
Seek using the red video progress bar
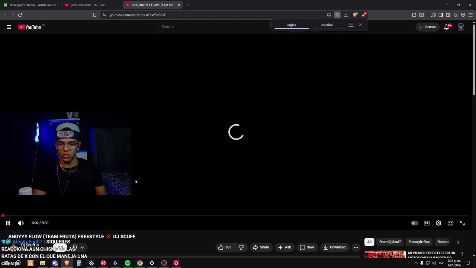click(236, 216)
